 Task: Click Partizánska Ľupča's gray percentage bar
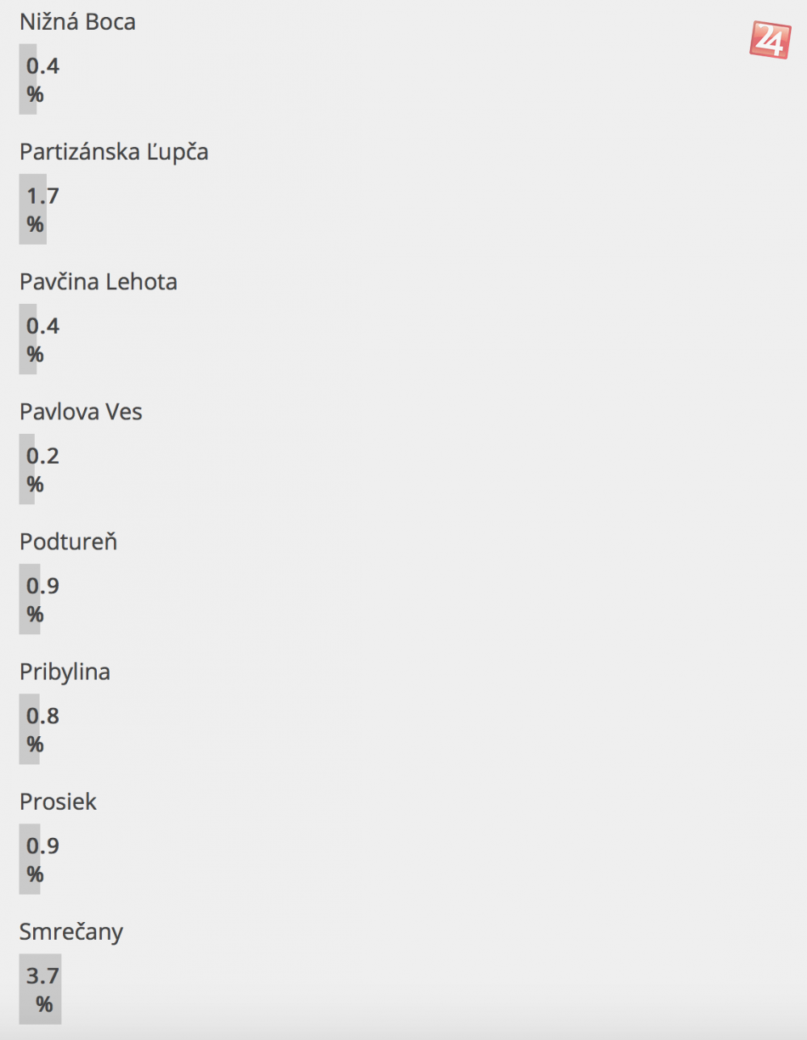click(x=32, y=209)
